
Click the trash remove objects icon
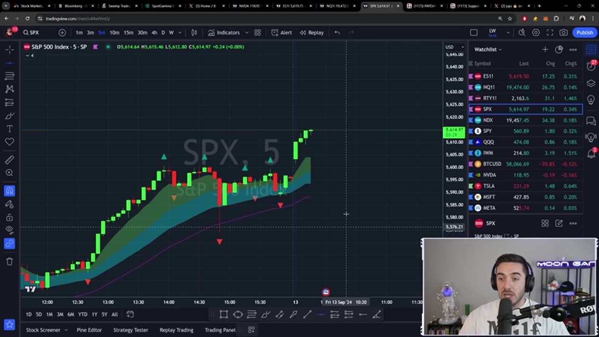(9, 262)
